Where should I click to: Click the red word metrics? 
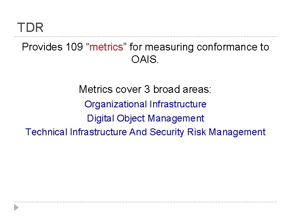tap(106, 47)
